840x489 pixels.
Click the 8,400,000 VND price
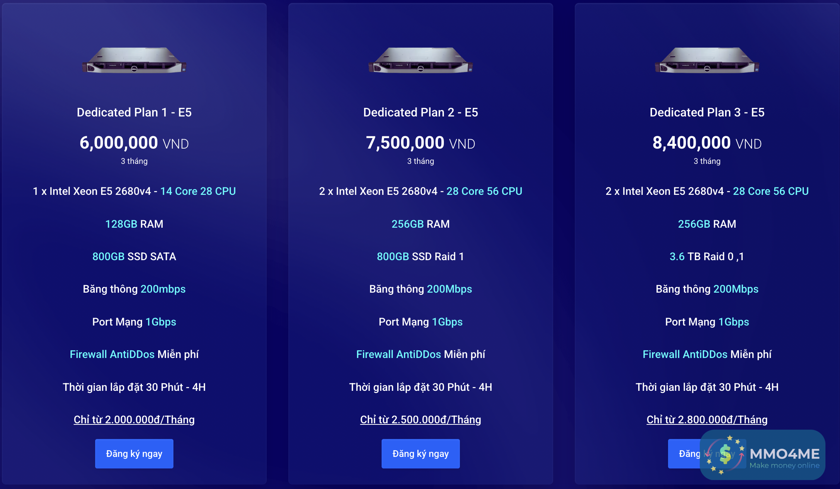point(707,143)
